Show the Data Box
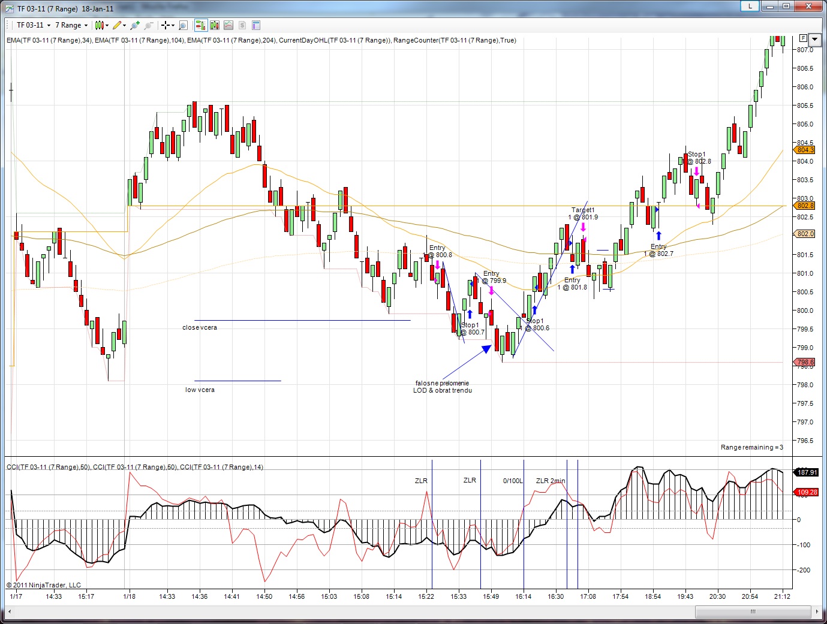The image size is (827, 624). (183, 25)
